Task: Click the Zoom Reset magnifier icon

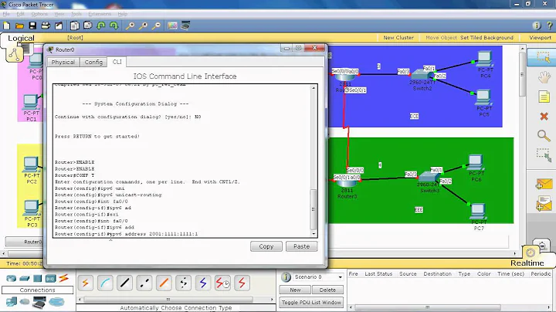Action: tap(144, 25)
